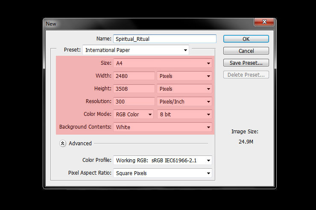
Task: Click the Height value field
Action: [x=134, y=89]
